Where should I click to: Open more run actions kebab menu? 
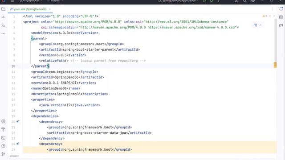tap(219, 1)
